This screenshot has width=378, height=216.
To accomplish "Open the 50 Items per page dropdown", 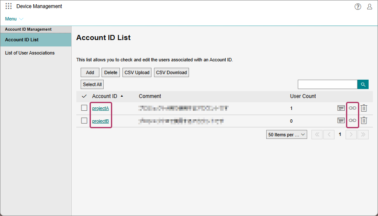I will (286, 135).
